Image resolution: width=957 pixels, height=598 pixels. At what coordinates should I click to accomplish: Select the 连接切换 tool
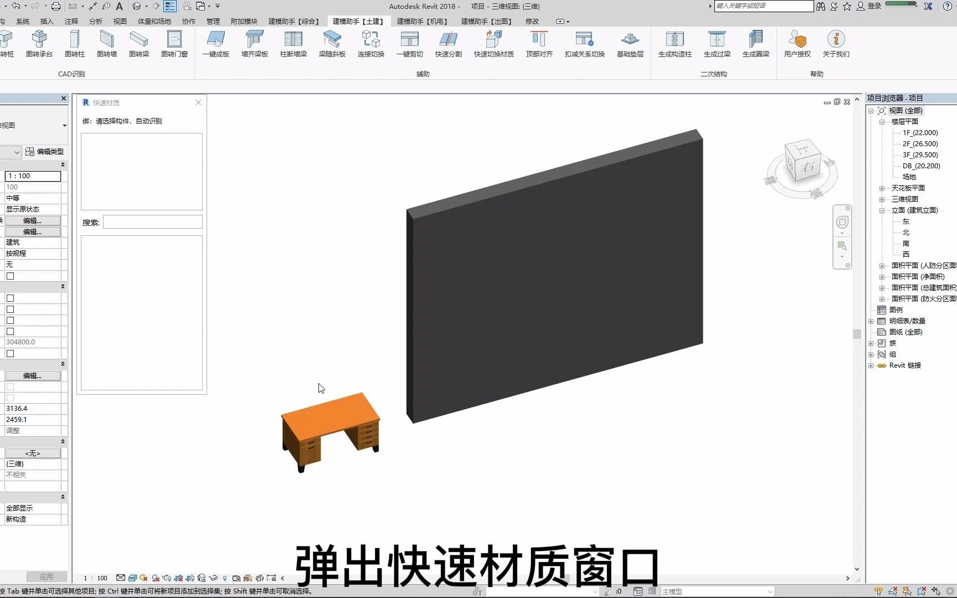coord(370,44)
